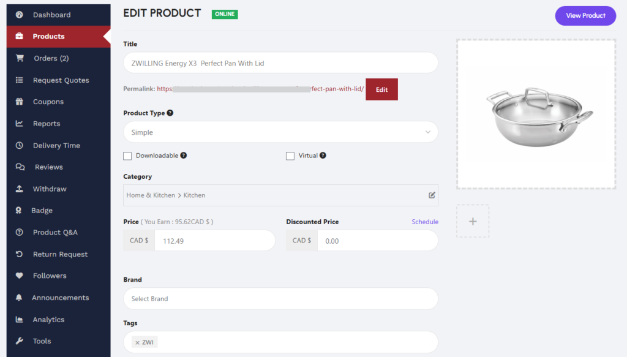627x357 pixels.
Task: Click the Withdraw upload icon
Action: pos(20,189)
